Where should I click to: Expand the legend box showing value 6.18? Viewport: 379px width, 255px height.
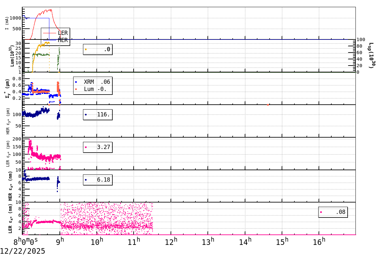[x=98, y=180]
